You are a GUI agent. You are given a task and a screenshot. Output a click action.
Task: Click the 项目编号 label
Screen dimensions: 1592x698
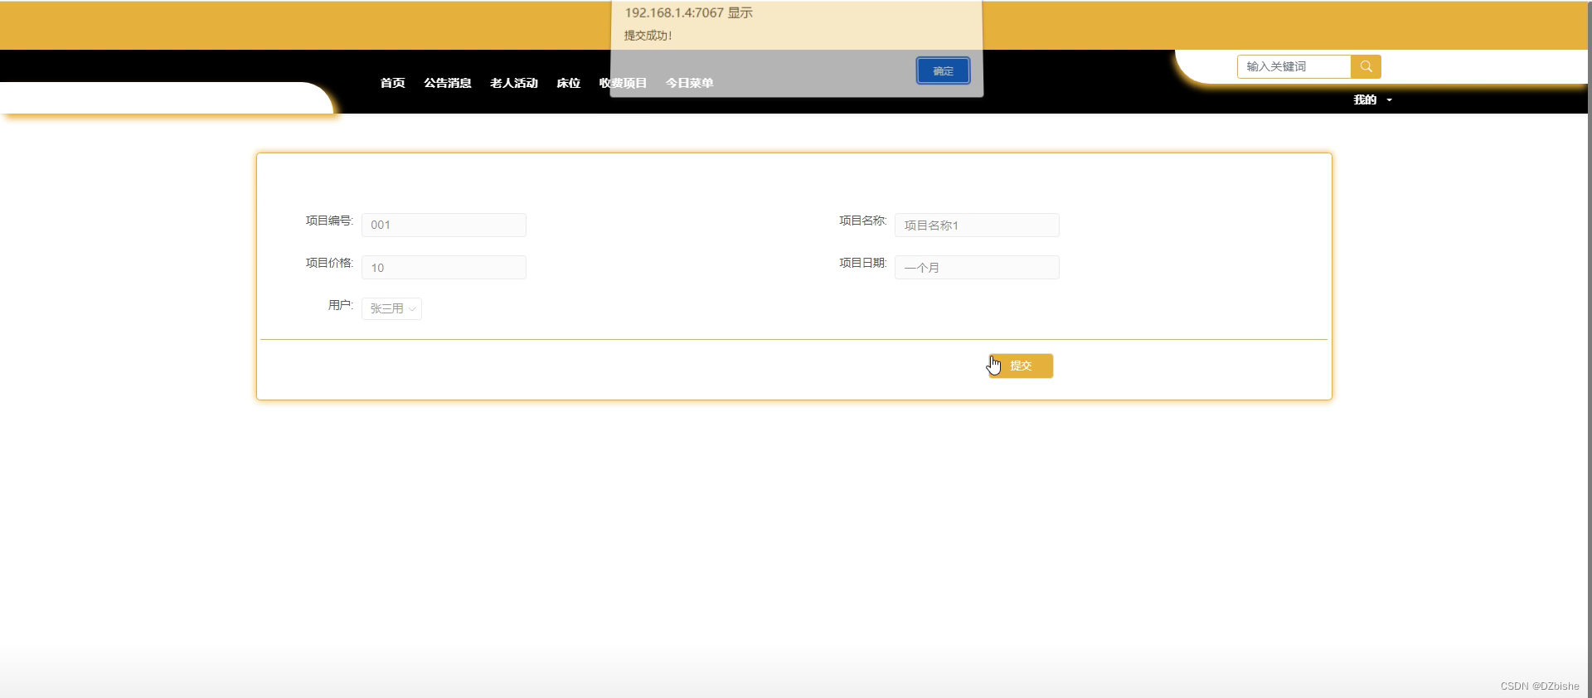(329, 221)
